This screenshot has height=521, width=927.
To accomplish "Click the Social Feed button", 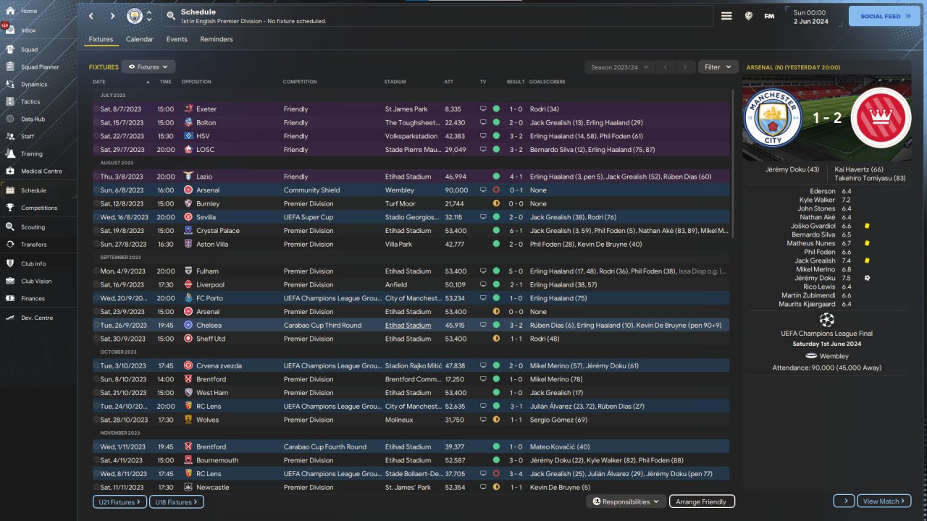I will (884, 16).
